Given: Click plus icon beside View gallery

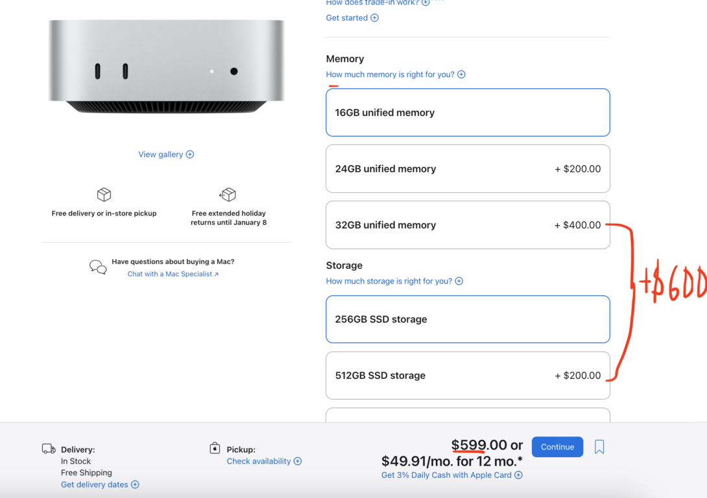Looking at the screenshot, I should pyautogui.click(x=190, y=154).
